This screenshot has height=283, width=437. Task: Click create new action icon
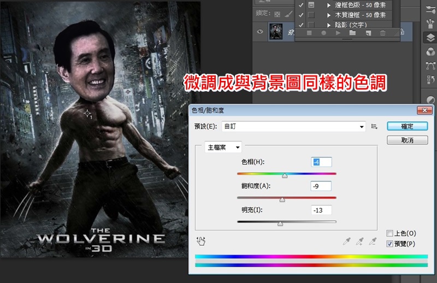(368, 33)
